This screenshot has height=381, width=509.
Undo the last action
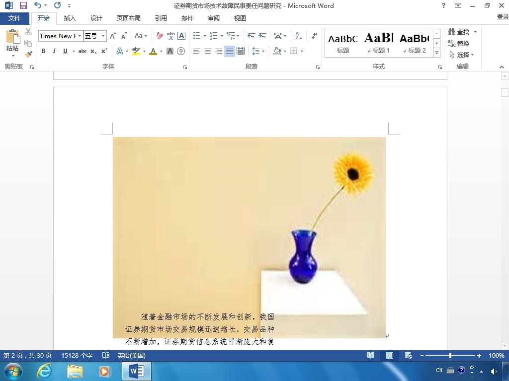(38, 5)
